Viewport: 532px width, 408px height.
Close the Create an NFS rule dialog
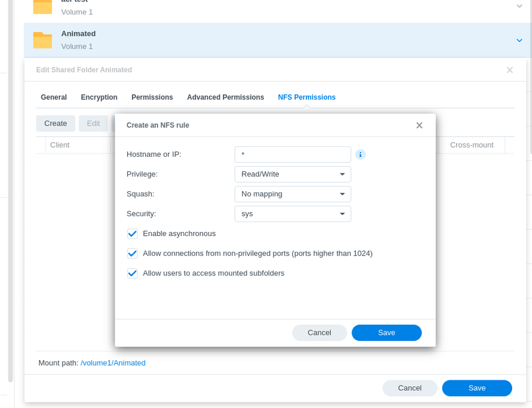click(419, 125)
